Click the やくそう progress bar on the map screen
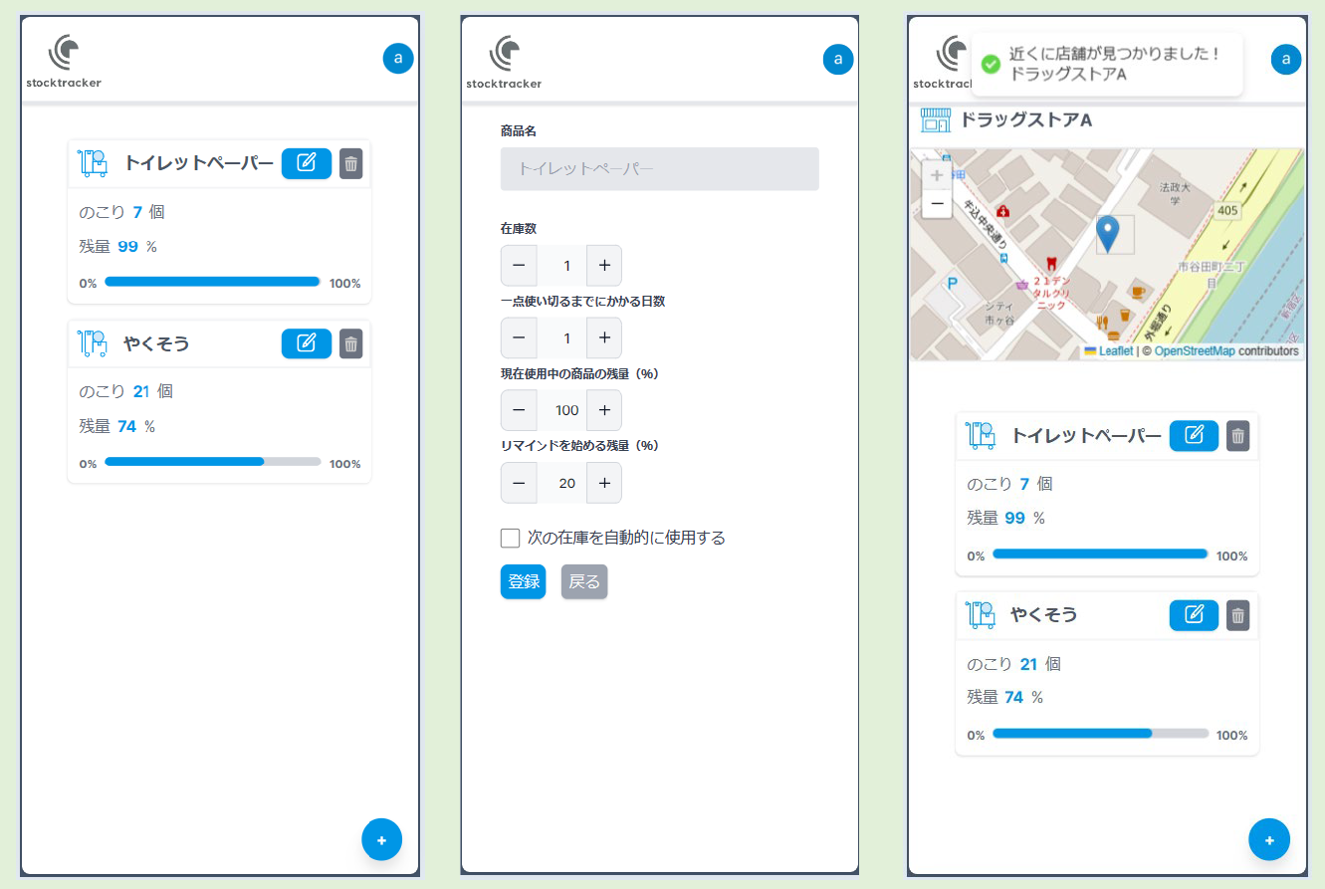1325x889 pixels. coord(1100,734)
